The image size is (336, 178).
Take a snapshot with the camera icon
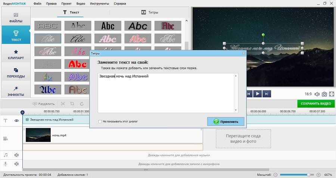tap(324, 94)
